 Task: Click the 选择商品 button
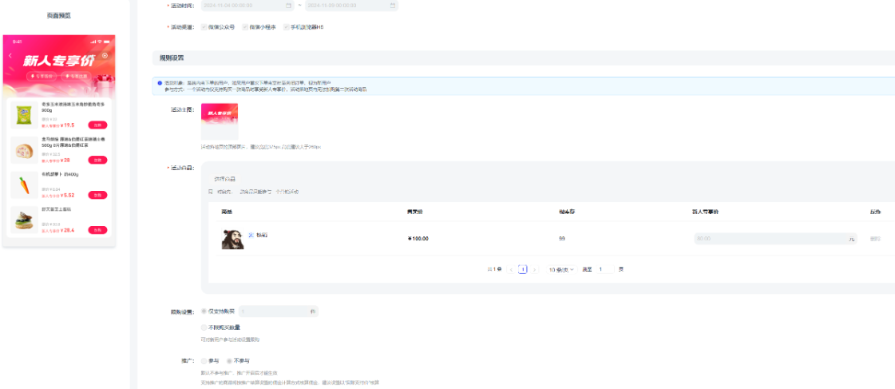(225, 179)
